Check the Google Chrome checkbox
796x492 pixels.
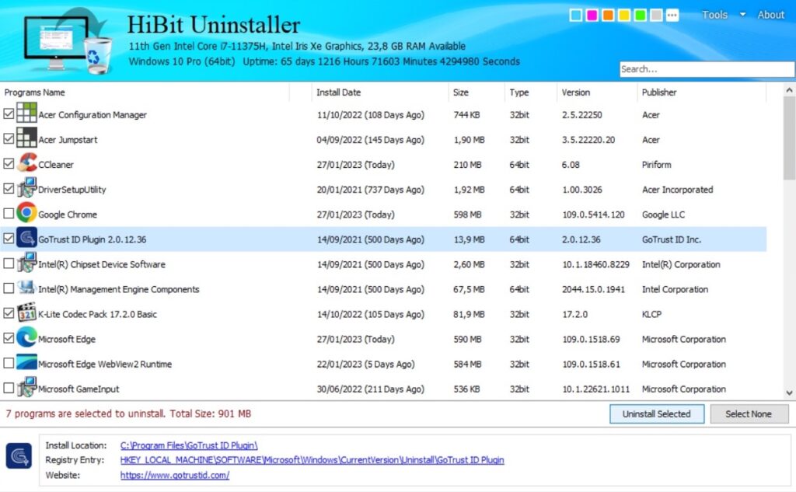[x=9, y=214]
